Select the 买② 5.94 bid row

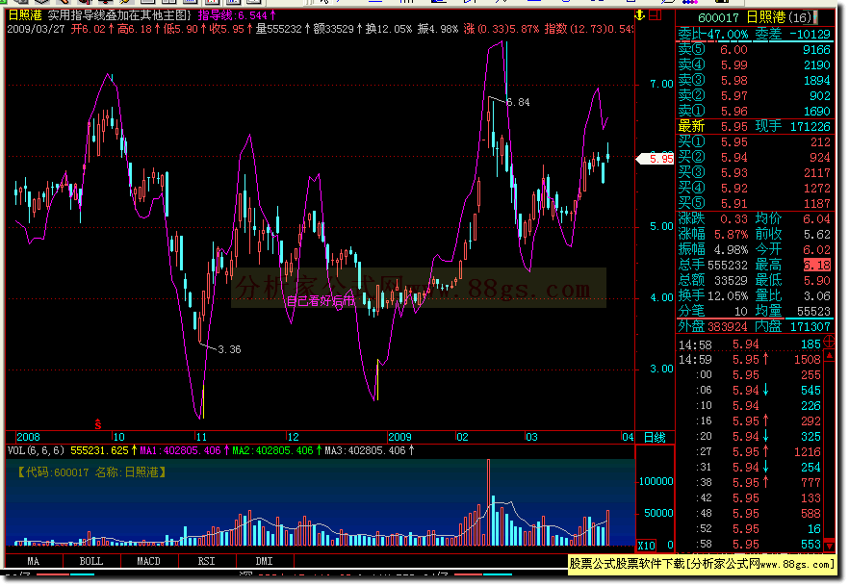coord(755,158)
